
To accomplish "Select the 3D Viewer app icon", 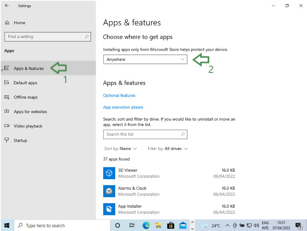I will coord(109,173).
